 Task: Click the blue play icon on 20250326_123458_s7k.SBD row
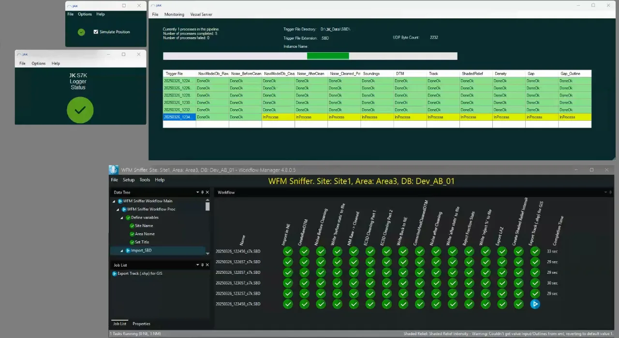pyautogui.click(x=535, y=304)
